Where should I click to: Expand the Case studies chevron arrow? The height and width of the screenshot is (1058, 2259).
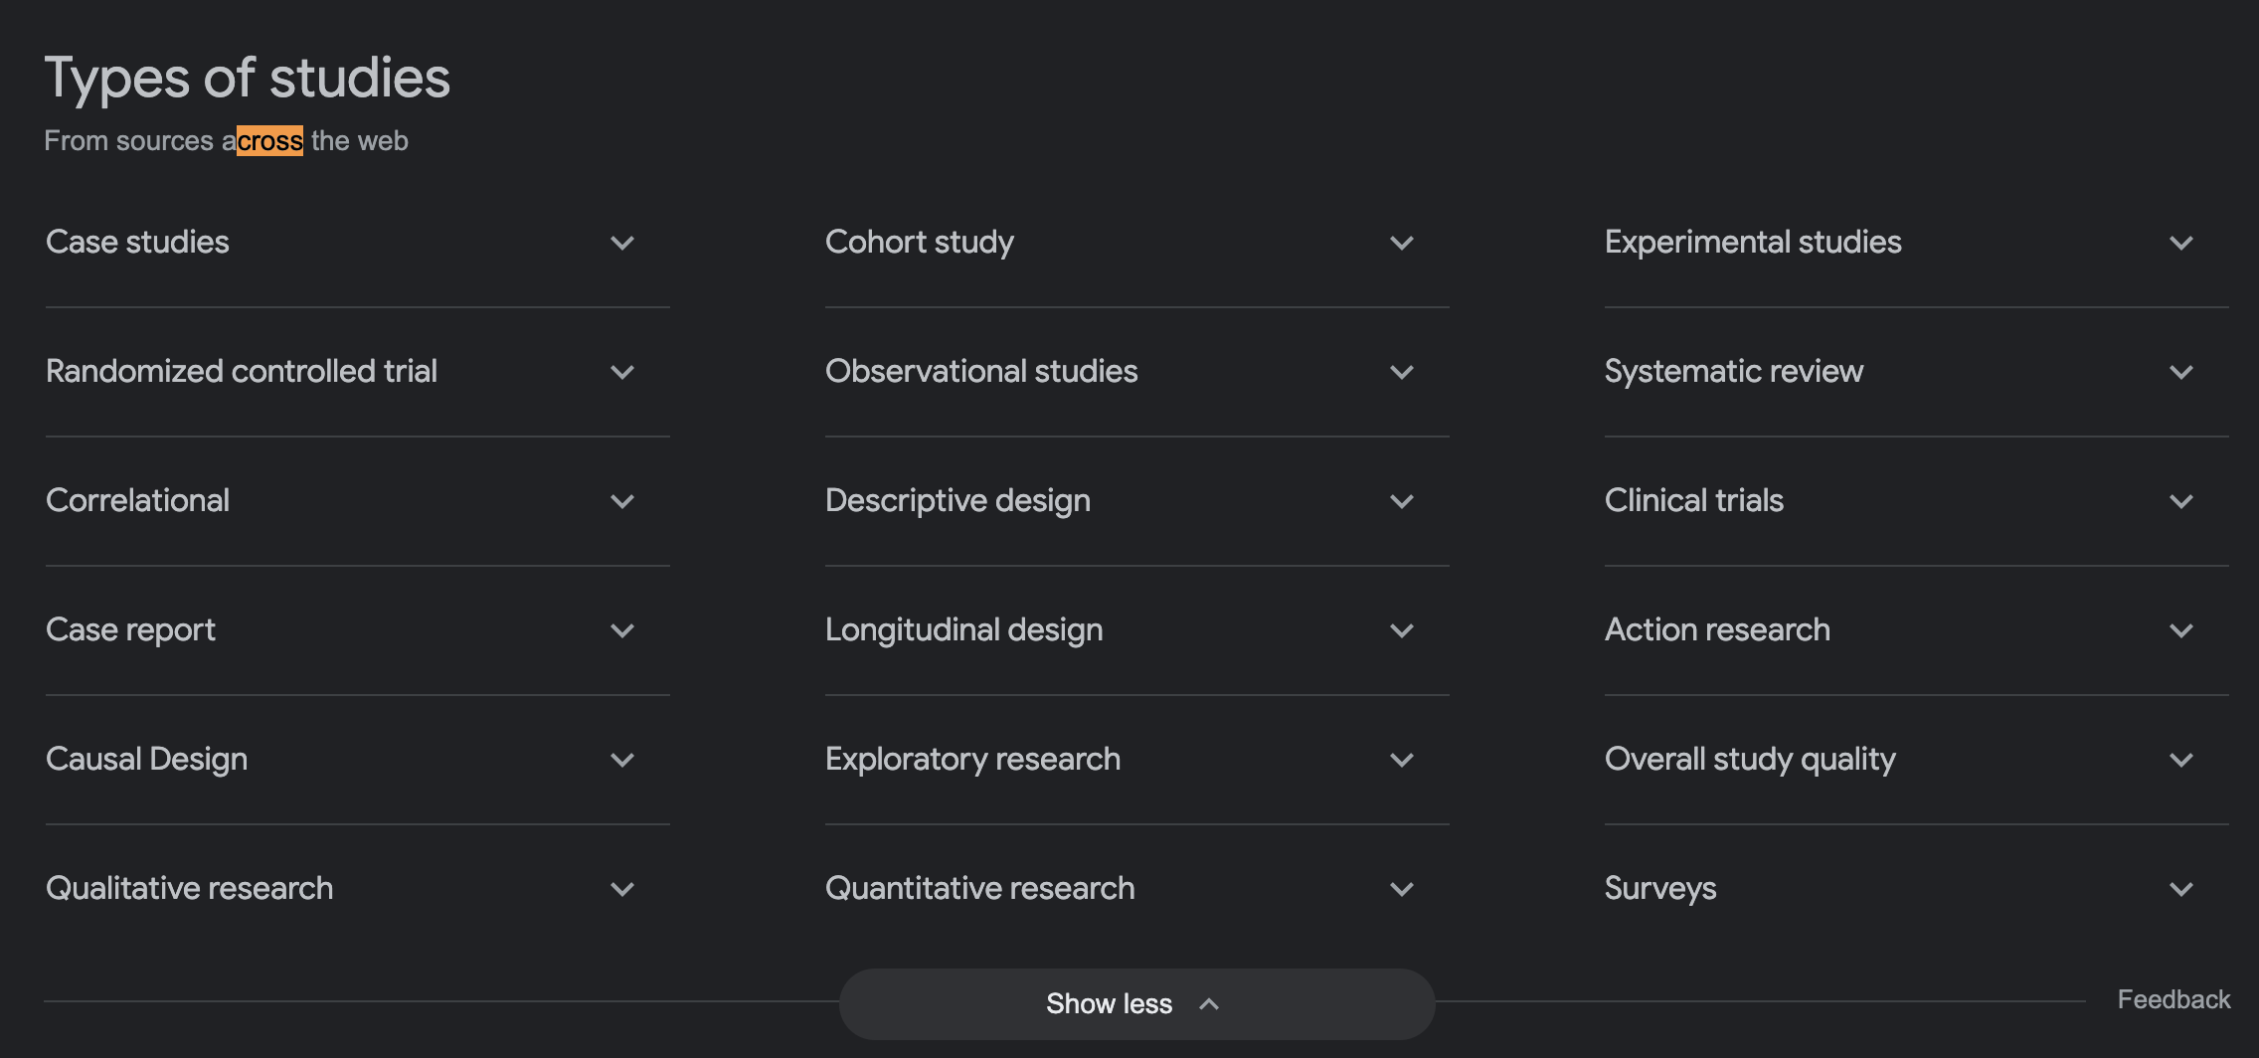tap(622, 243)
